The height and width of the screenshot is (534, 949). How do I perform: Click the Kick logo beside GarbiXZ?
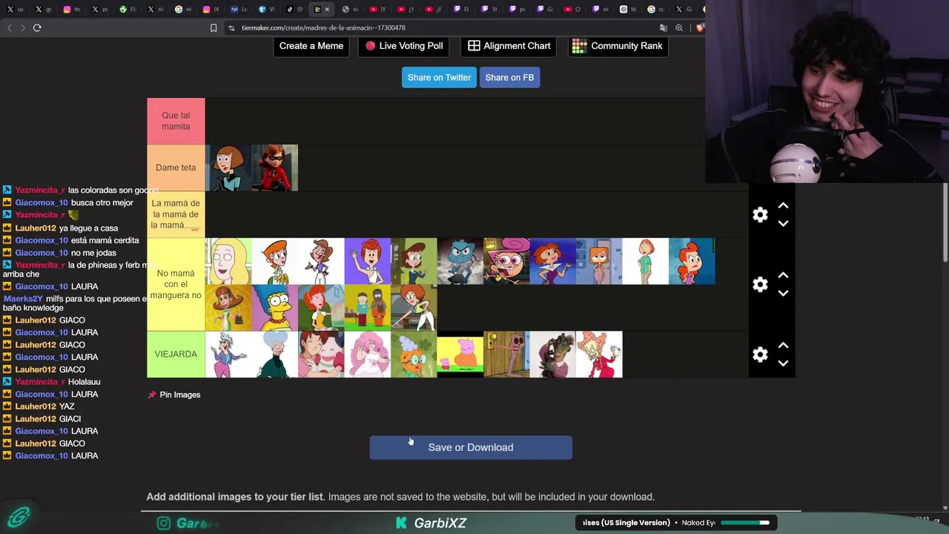tap(401, 523)
